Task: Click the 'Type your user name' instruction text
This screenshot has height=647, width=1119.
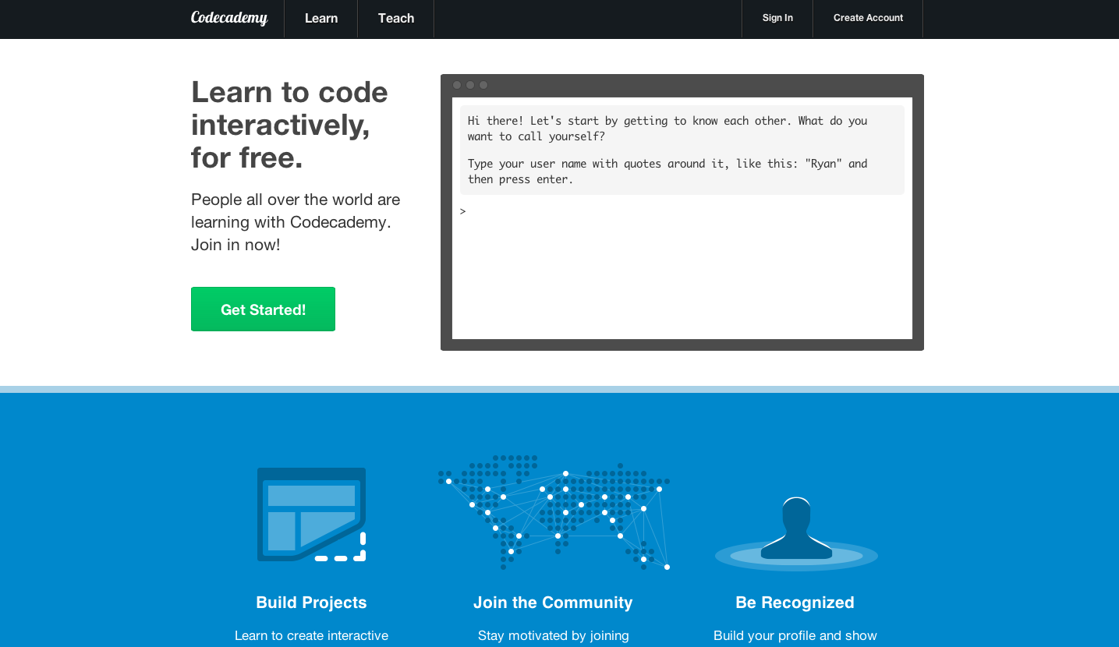Action: pos(668,171)
